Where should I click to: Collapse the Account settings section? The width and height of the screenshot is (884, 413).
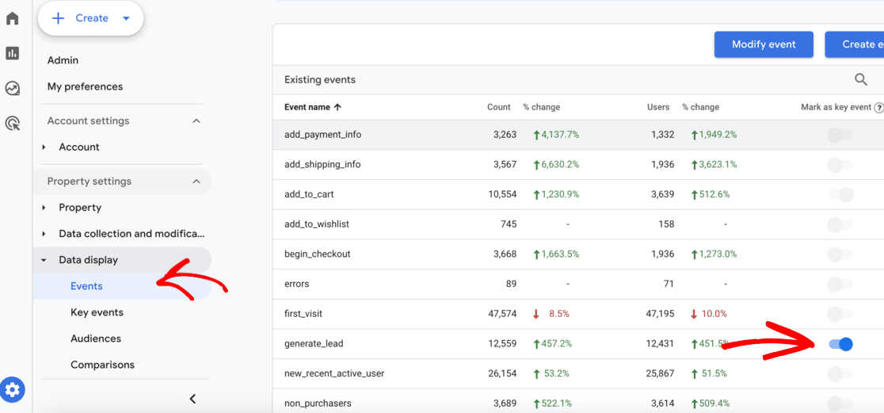(196, 121)
